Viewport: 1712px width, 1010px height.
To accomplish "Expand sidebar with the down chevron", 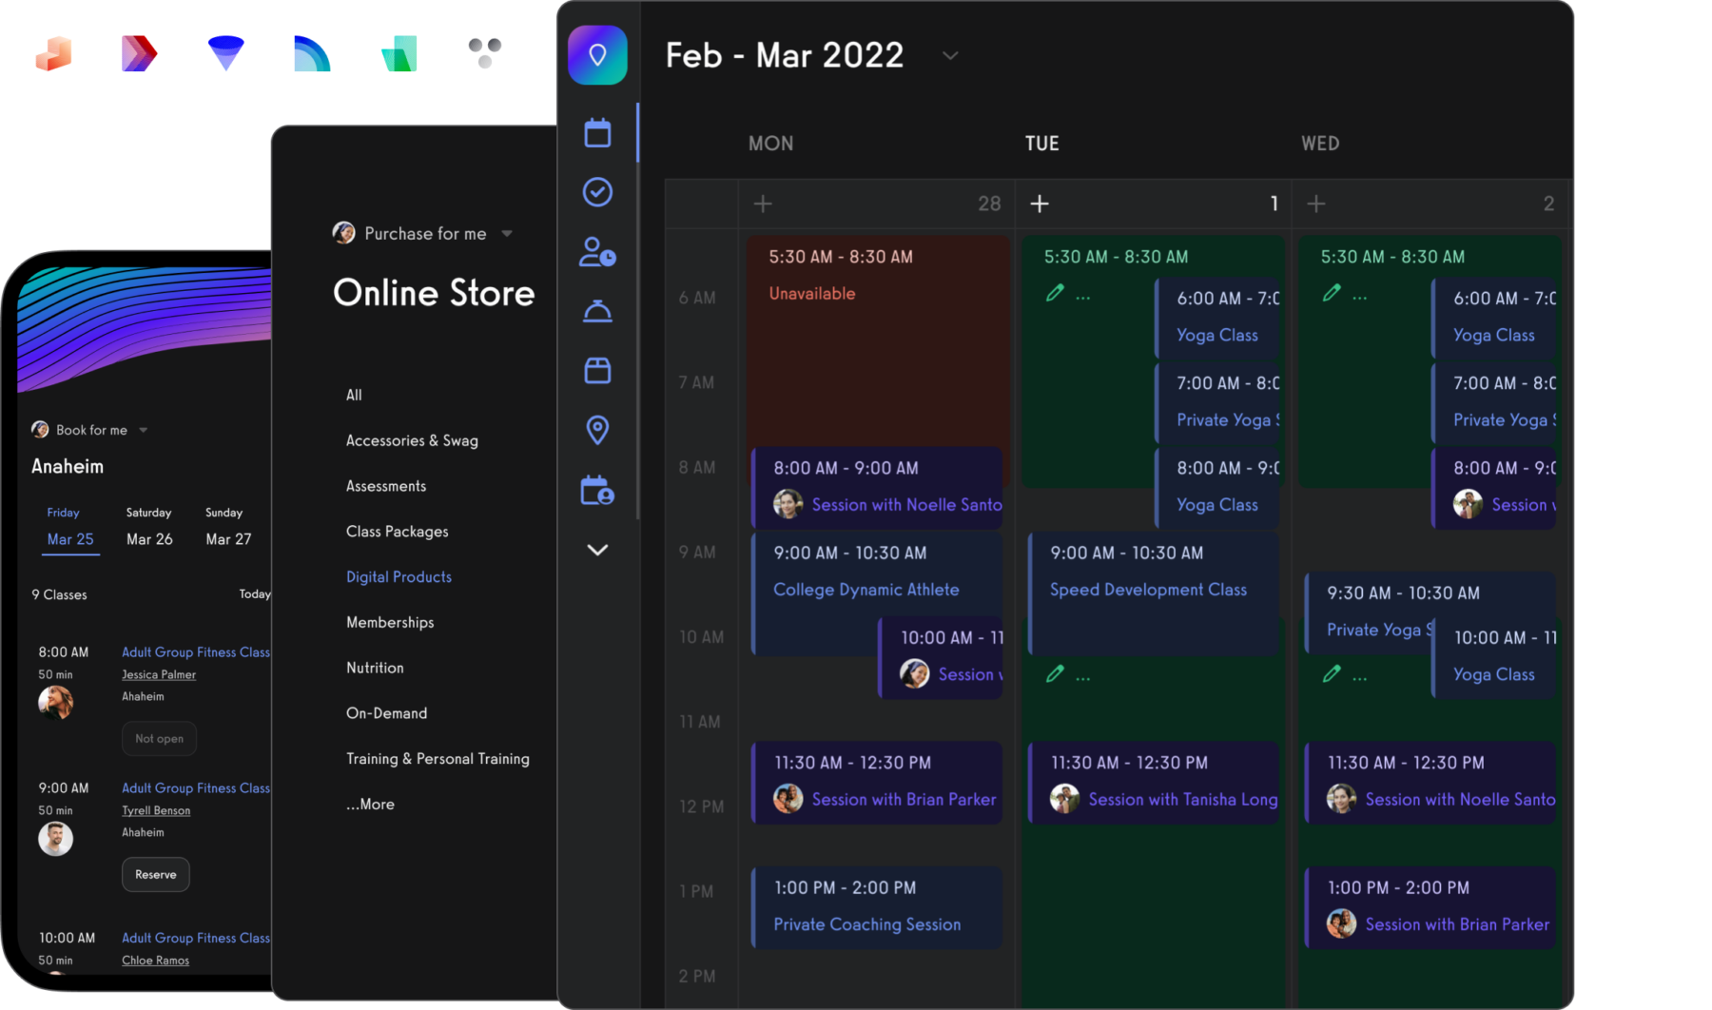I will click(x=597, y=550).
